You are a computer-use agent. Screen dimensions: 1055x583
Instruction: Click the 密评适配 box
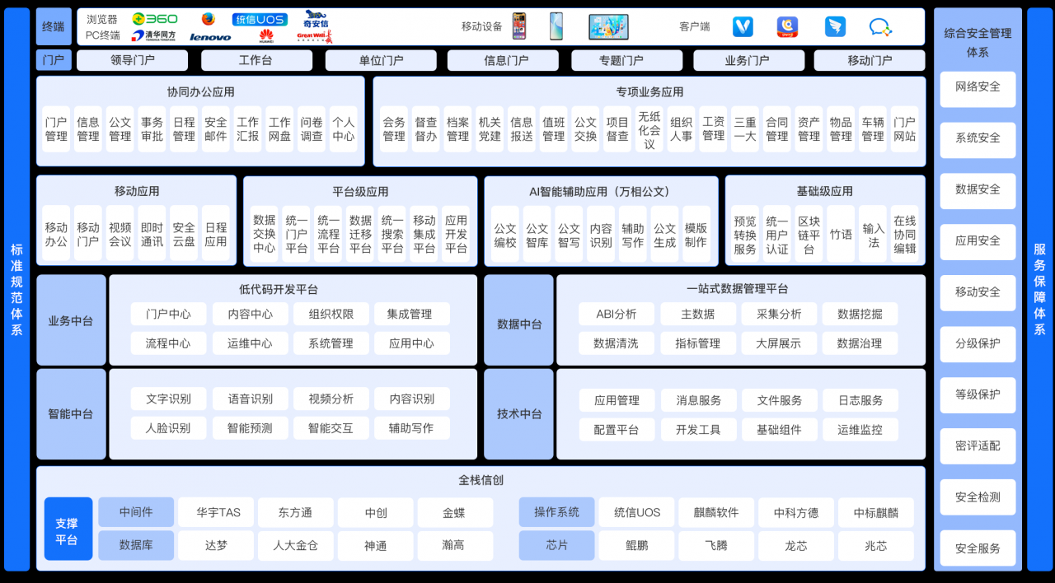pos(978,447)
